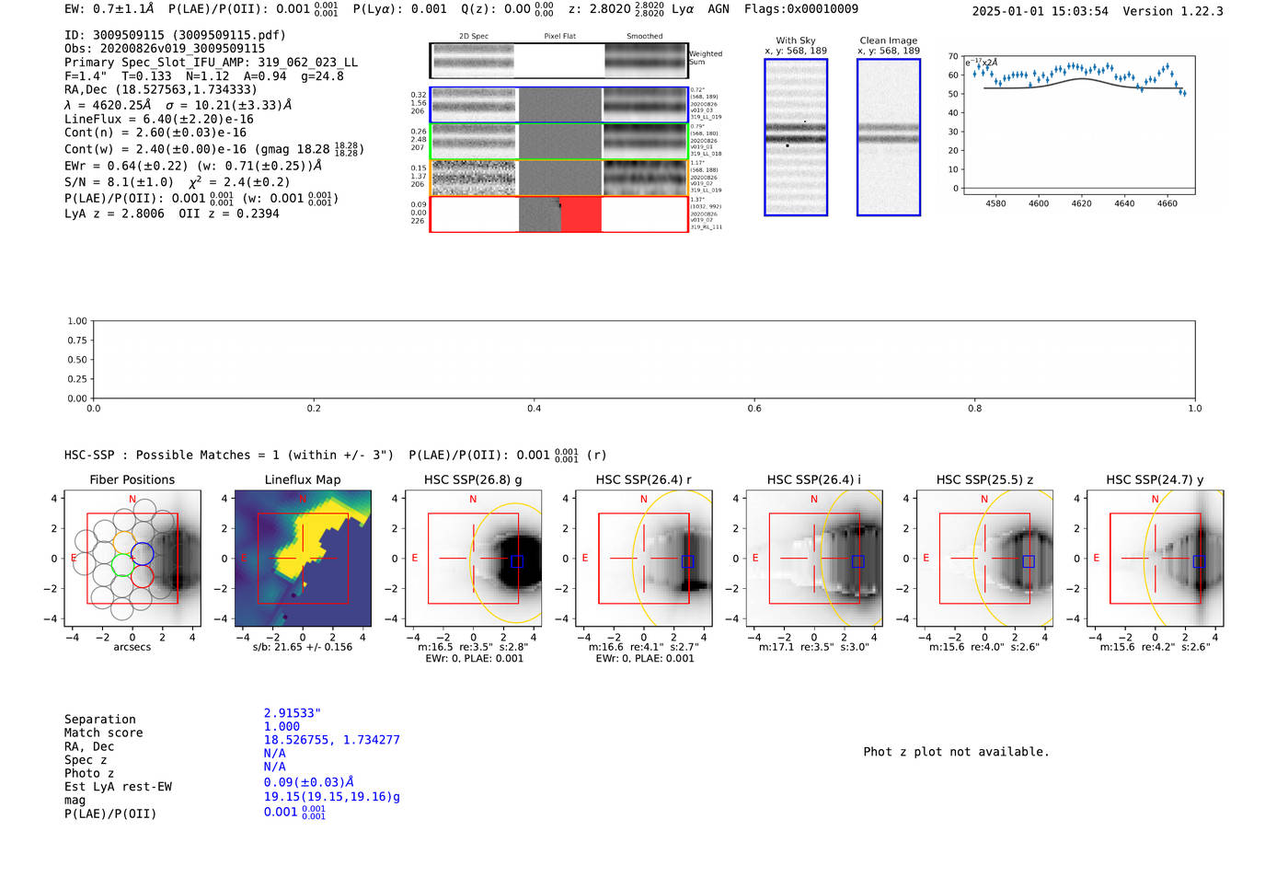Image resolution: width=1288 pixels, height=877 pixels.
Task: Click the 'Obs: 20200826v019_3009509115' line
Action: [165, 49]
